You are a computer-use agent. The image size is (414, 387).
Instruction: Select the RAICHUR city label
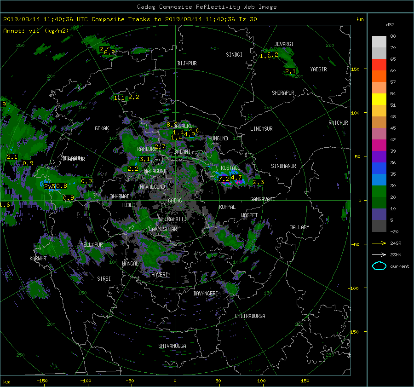pos(338,123)
